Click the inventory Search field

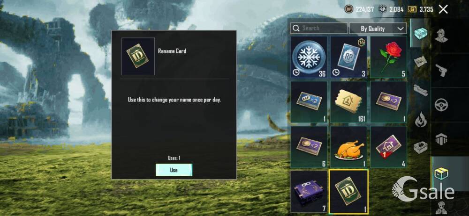pos(319,29)
